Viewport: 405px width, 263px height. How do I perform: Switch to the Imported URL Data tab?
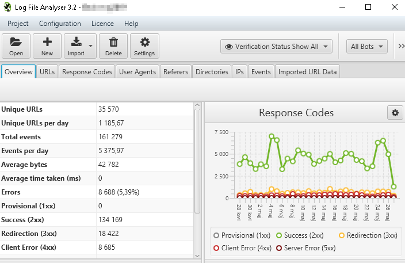point(308,72)
